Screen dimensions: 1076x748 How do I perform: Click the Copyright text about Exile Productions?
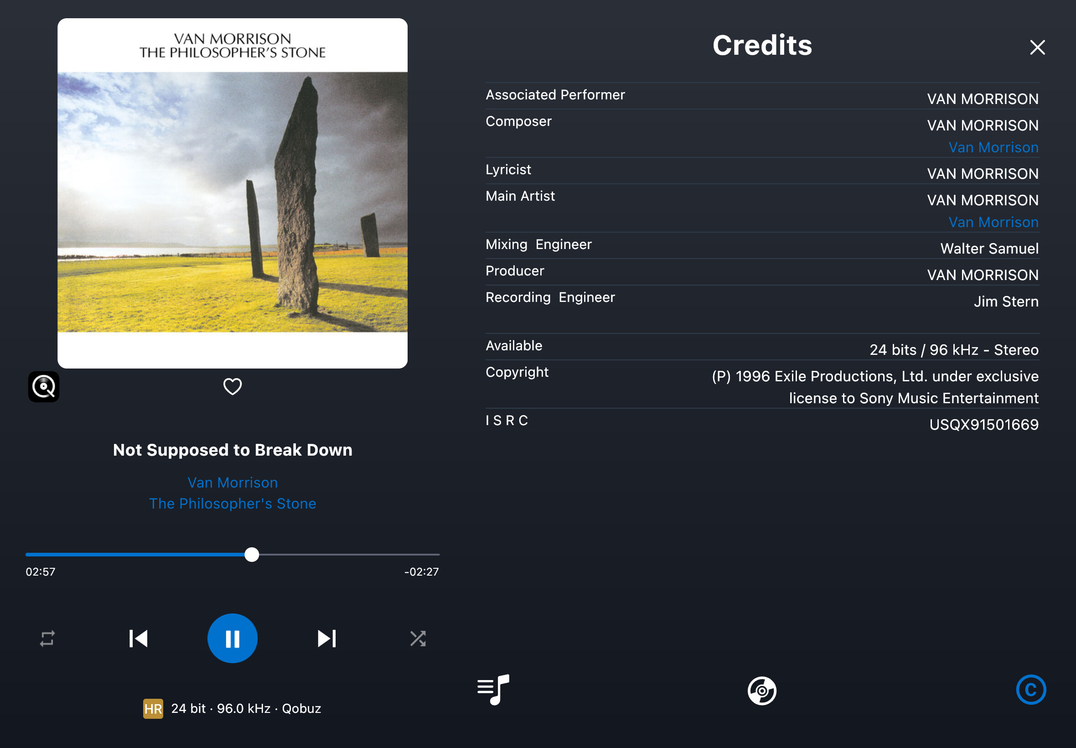875,387
